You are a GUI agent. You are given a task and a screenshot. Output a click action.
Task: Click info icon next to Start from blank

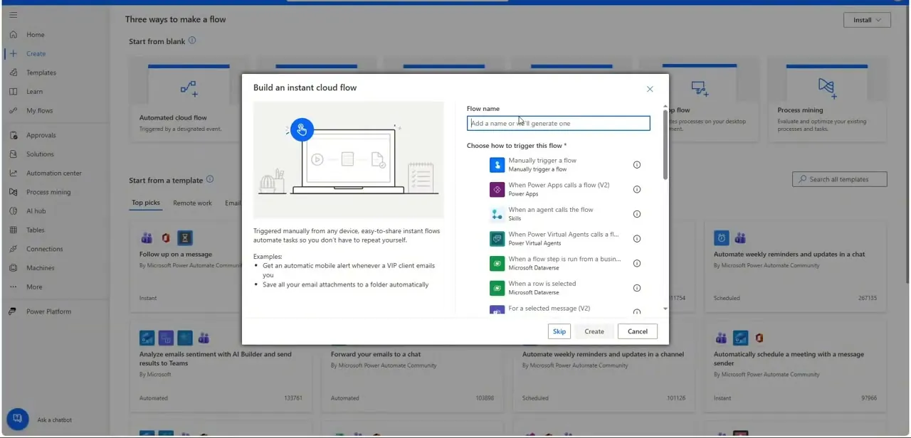192,41
